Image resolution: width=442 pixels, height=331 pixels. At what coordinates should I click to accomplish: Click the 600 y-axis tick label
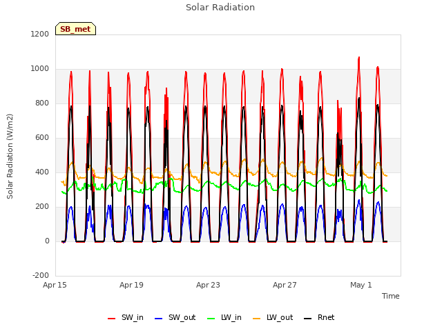click(42, 138)
